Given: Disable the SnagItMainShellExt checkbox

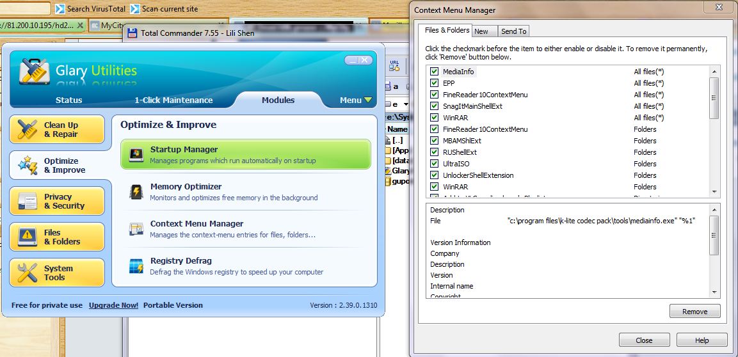Looking at the screenshot, I should click(x=434, y=106).
